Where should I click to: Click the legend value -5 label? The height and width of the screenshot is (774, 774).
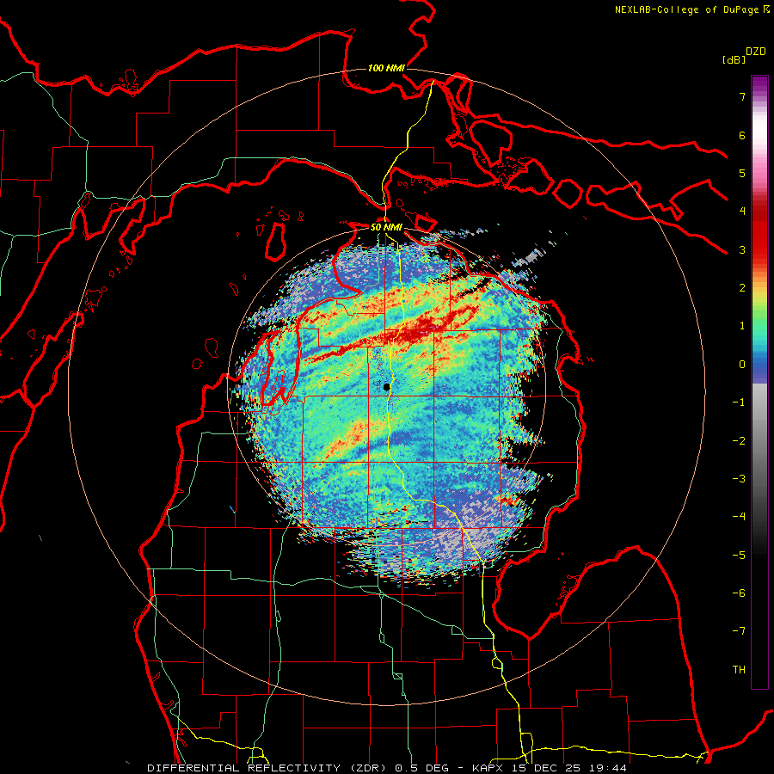(x=739, y=556)
